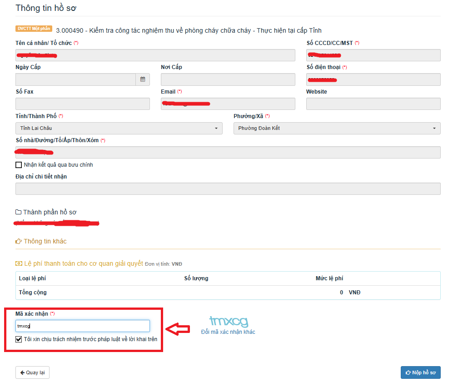
Task: Click the Ngày Cấp date field
Action: 75,79
